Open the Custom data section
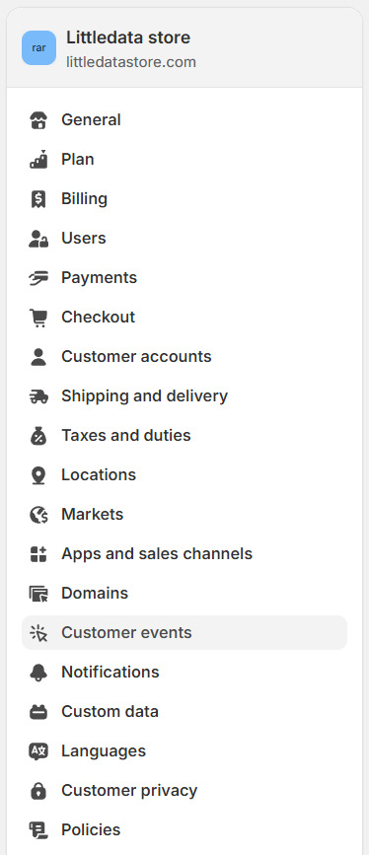This screenshot has width=369, height=855. [184, 712]
